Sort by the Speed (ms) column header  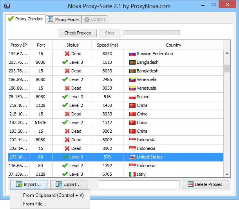pos(107,45)
